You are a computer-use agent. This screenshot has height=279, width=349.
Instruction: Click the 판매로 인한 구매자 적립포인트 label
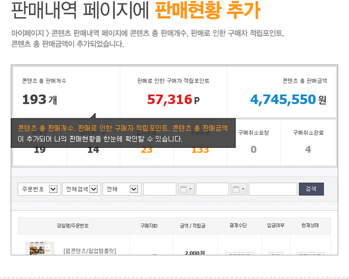pos(173,81)
